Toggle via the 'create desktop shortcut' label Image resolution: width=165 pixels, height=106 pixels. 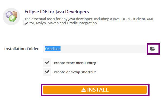75,72
